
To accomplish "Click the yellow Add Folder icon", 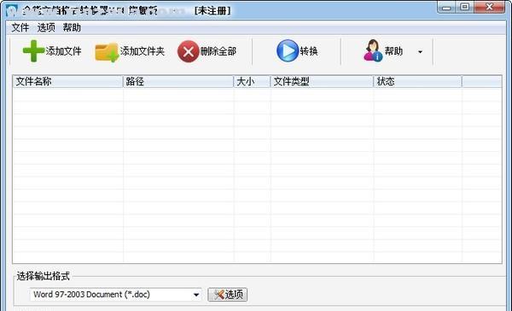I will click(x=107, y=51).
